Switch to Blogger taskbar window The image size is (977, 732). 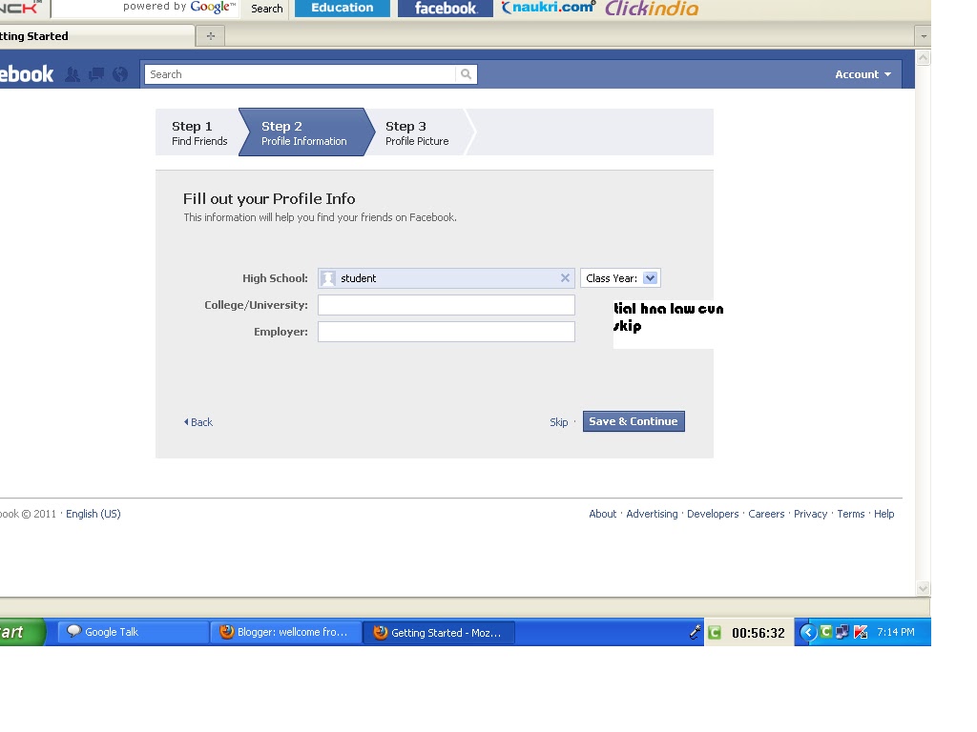coord(286,632)
